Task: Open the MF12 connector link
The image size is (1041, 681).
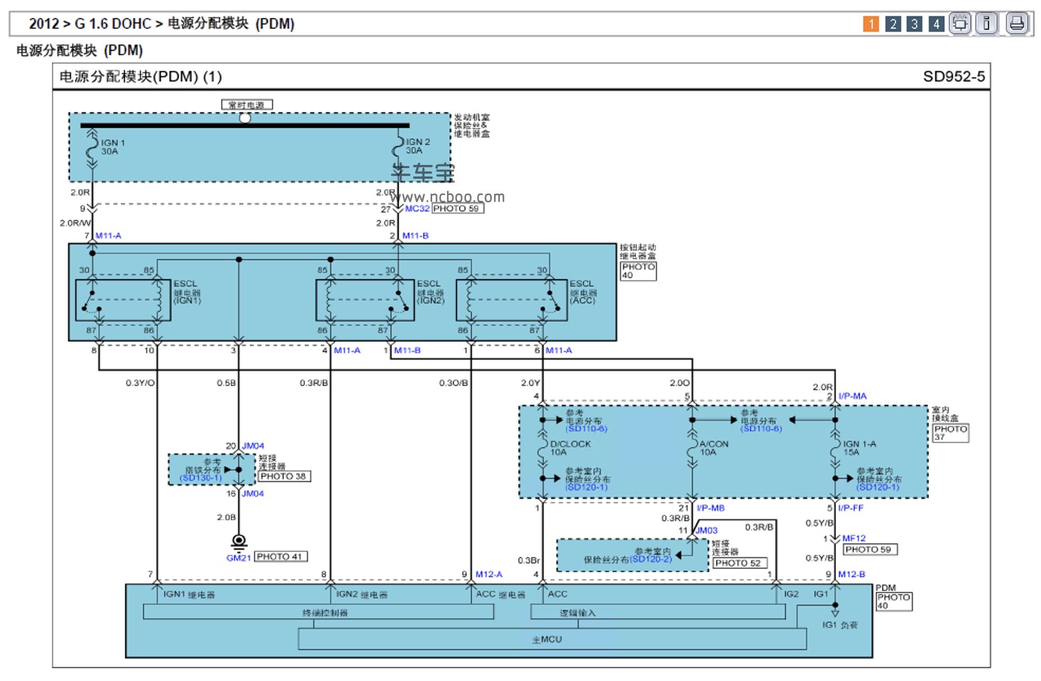Action: coord(854,538)
